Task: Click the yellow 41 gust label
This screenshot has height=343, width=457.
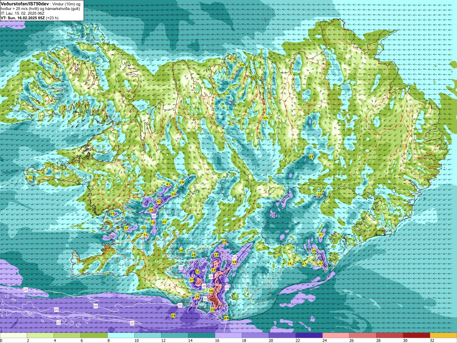Action: pyautogui.click(x=168, y=184)
